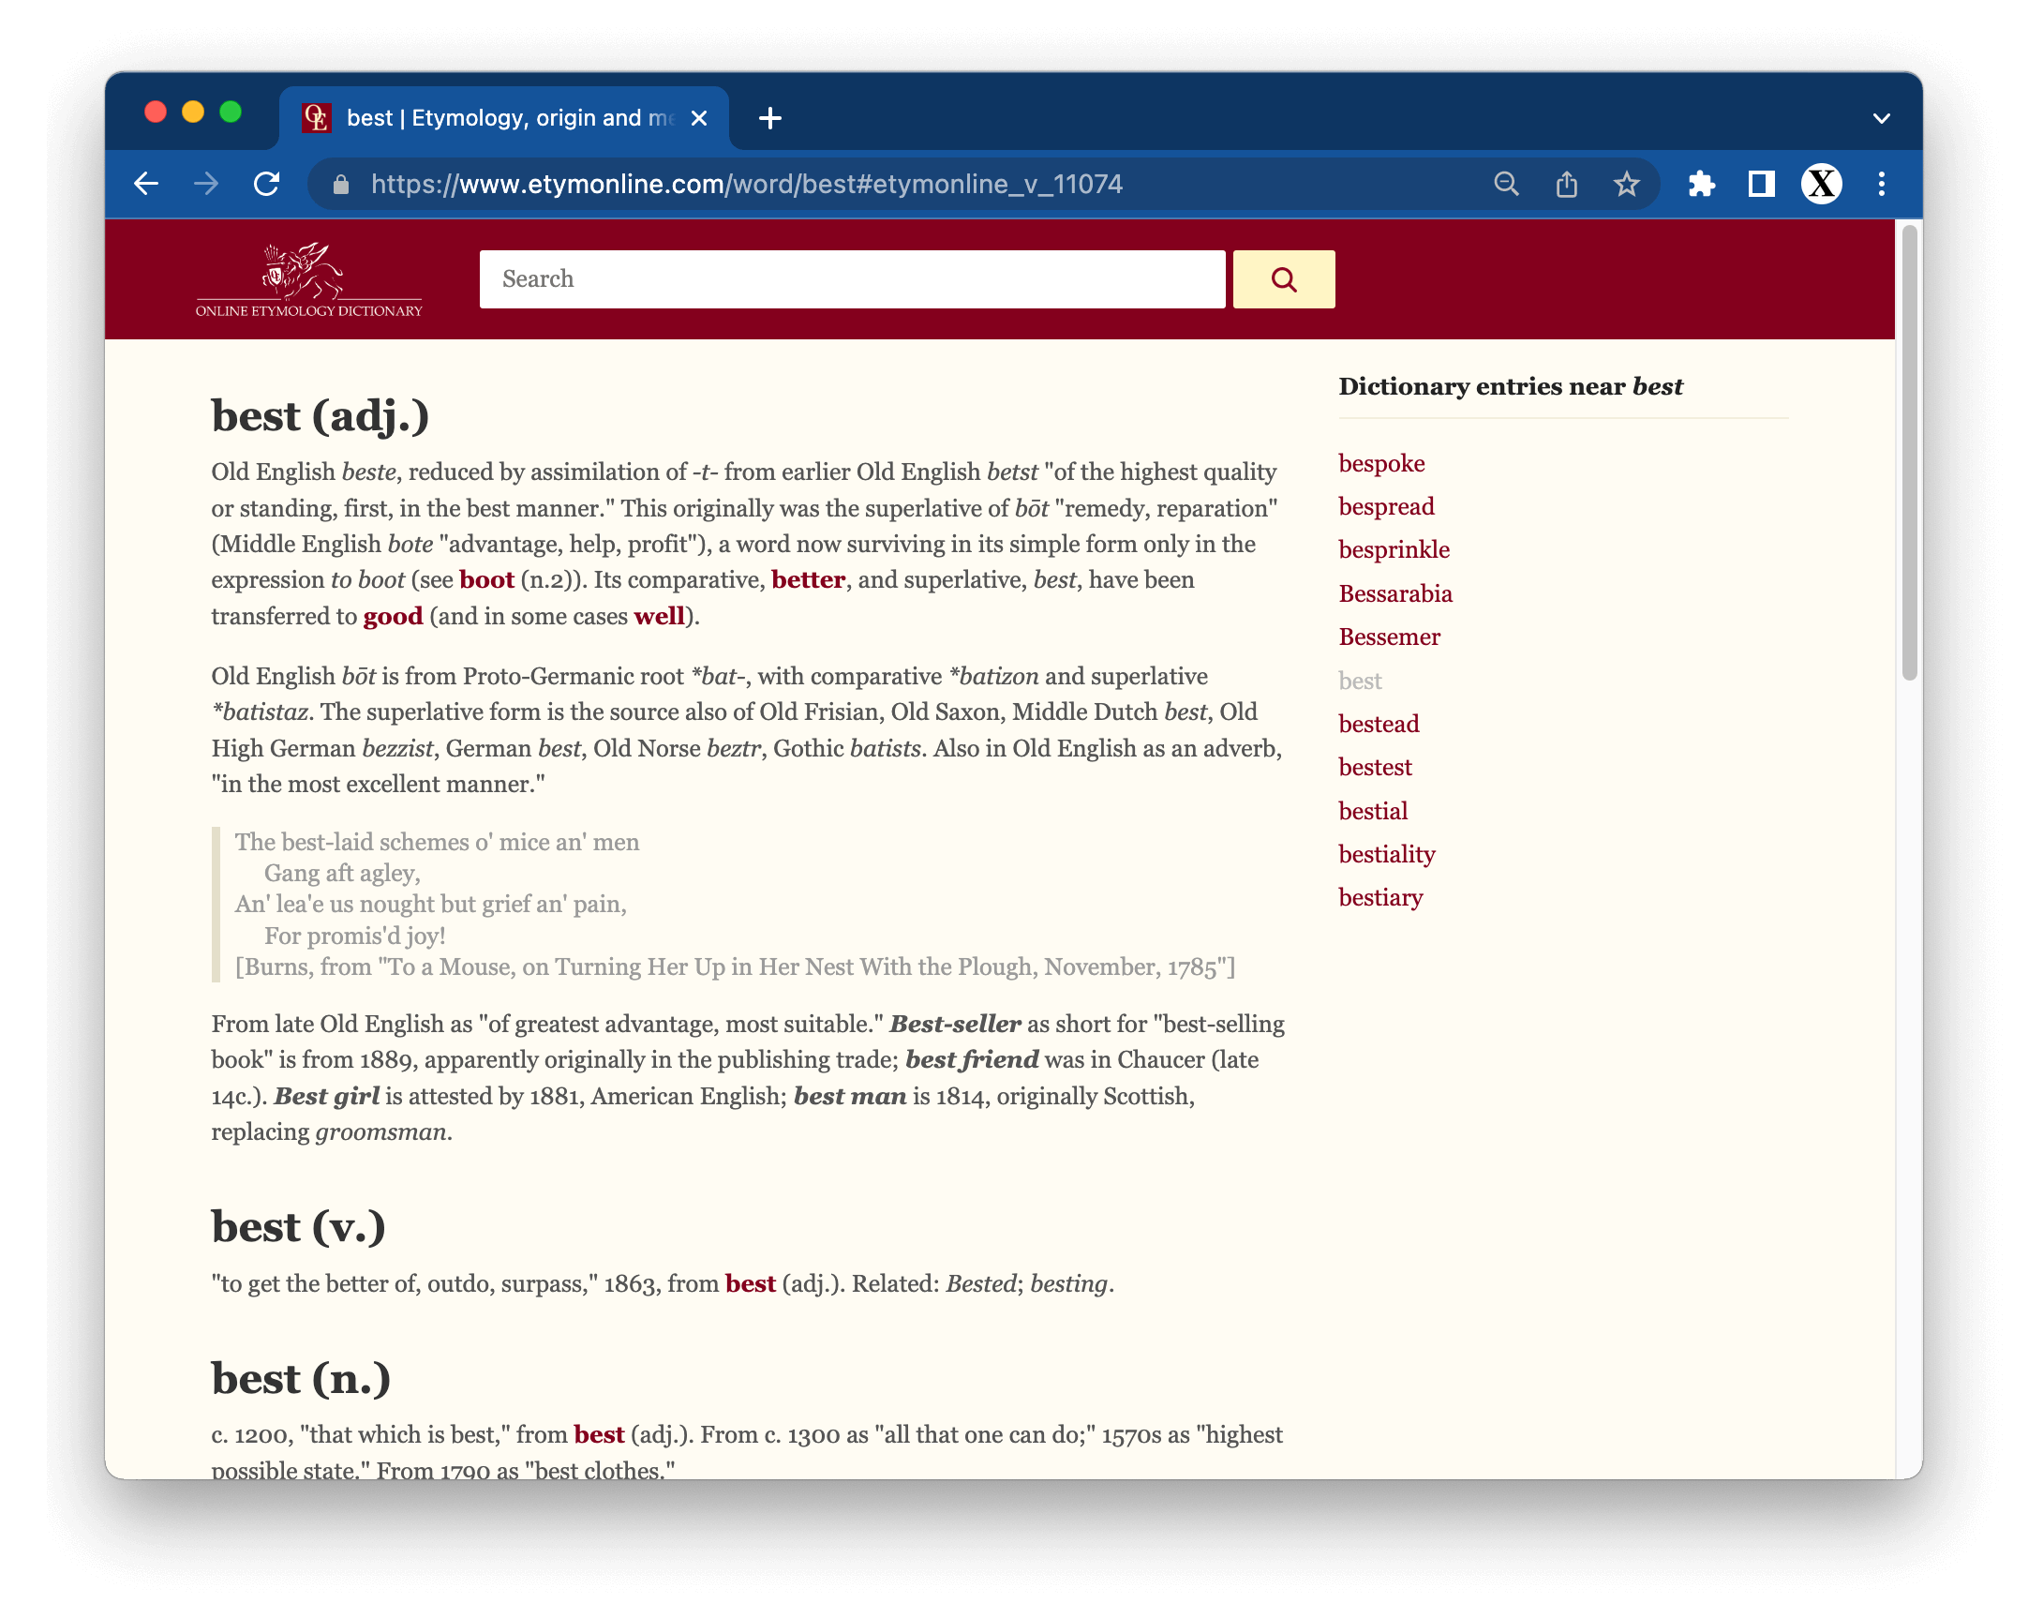Open bestest dictionary entry
This screenshot has height=1618, width=2028.
coord(1375,768)
